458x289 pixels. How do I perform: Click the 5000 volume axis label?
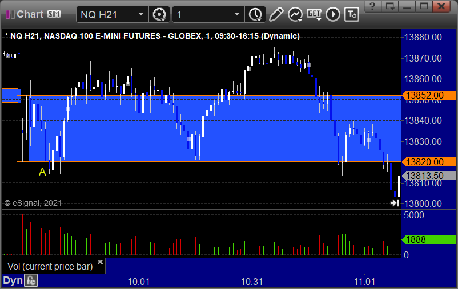pos(414,215)
